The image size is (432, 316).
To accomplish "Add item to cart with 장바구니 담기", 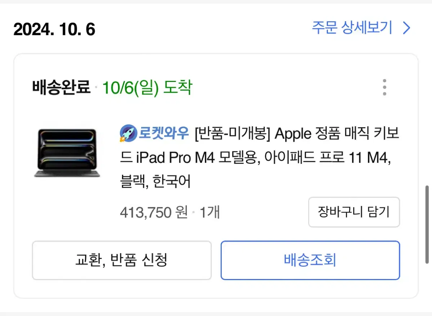I will pyautogui.click(x=354, y=212).
